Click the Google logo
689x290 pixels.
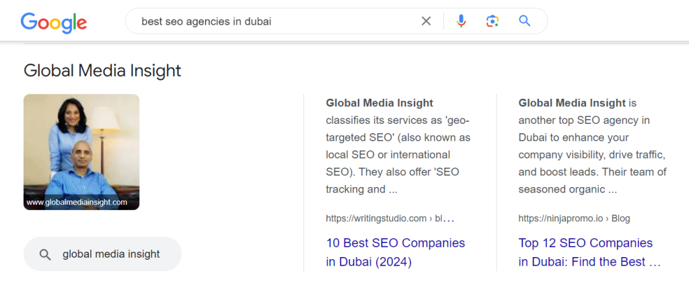(54, 22)
